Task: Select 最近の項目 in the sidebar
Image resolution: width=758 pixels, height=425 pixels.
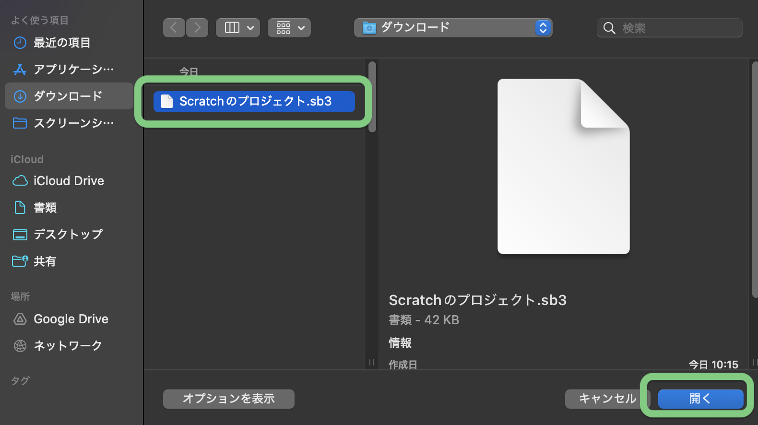Action: tap(62, 43)
